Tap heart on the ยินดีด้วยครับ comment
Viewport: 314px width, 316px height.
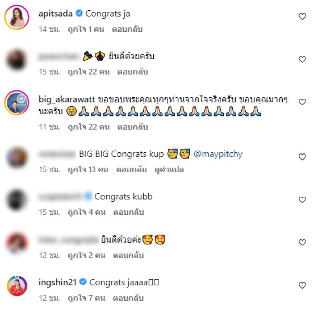point(302,59)
